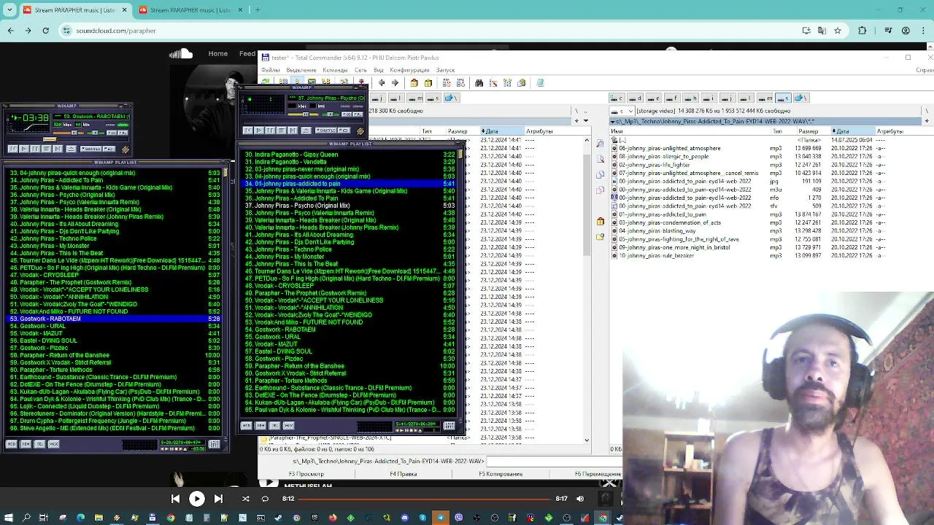Open path dropdown arrow in right panel
Viewport: 934px width, 525px height.
coord(612,121)
